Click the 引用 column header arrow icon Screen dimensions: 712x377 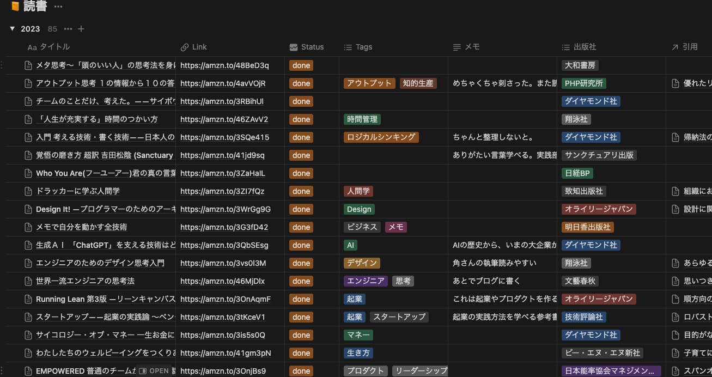coord(675,47)
